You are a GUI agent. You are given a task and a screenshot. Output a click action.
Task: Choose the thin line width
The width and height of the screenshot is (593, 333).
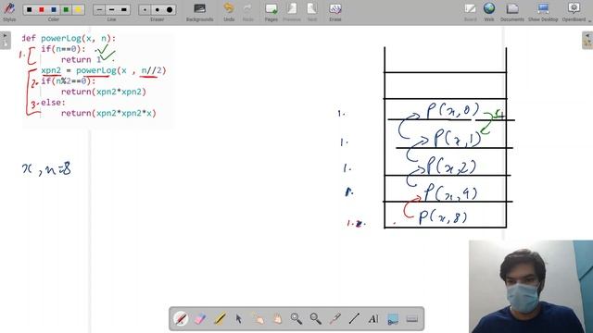[x=99, y=10]
